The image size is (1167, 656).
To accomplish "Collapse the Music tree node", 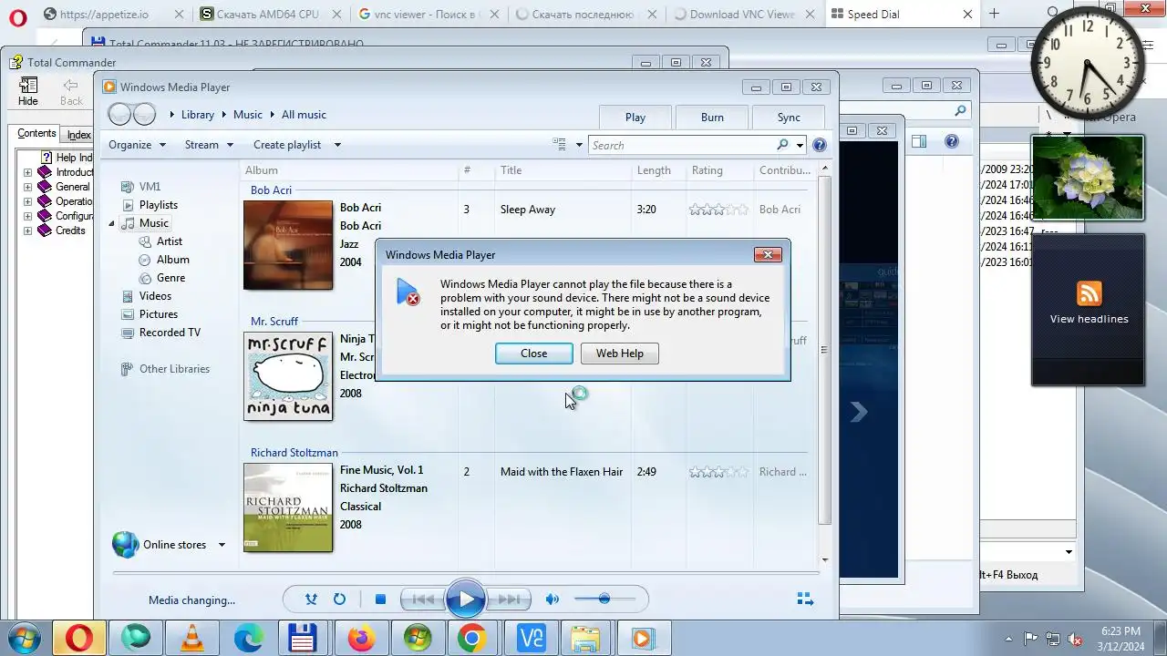I will tap(112, 223).
